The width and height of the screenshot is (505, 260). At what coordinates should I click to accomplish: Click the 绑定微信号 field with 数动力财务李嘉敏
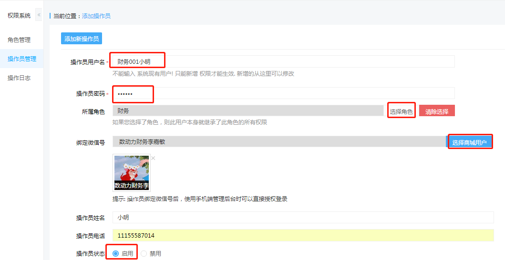pos(279,141)
